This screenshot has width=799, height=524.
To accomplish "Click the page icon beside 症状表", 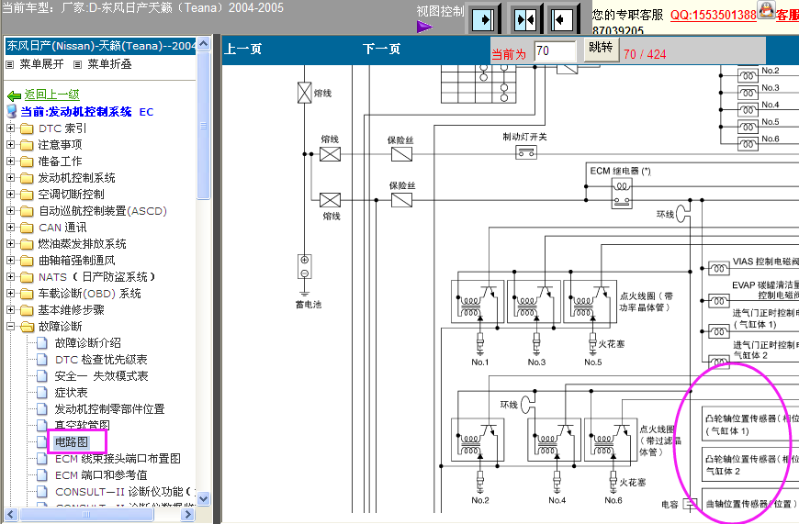I will point(43,393).
